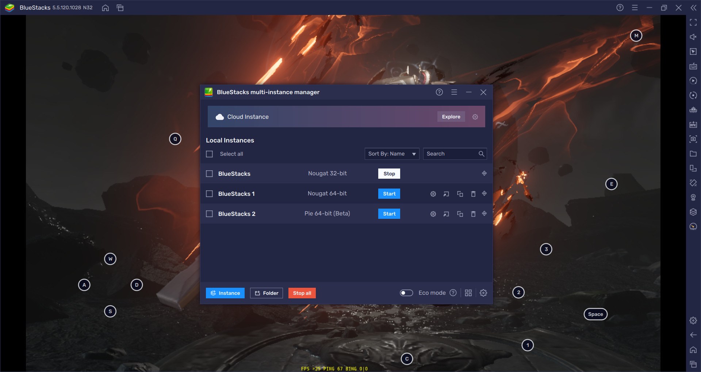Screen dimensions: 701x372
Task: Open BlueStacks settings gear in sidebar
Action: pos(693,321)
